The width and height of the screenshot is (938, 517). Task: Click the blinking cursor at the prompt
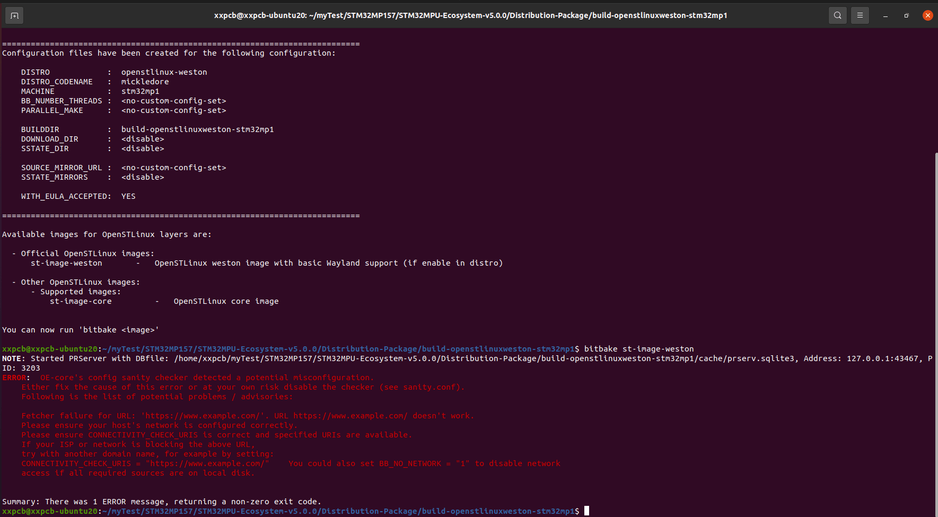pos(586,511)
